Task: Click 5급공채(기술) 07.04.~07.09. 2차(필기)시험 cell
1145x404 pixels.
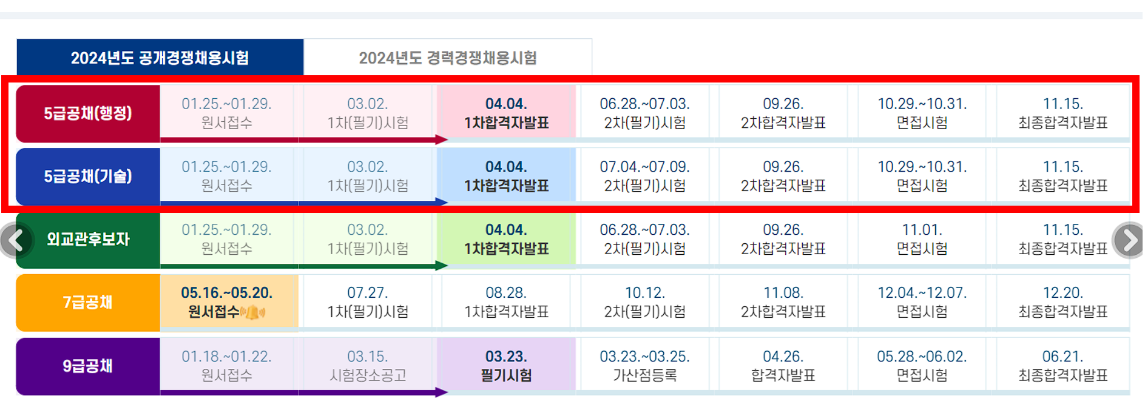Action: coord(645,176)
